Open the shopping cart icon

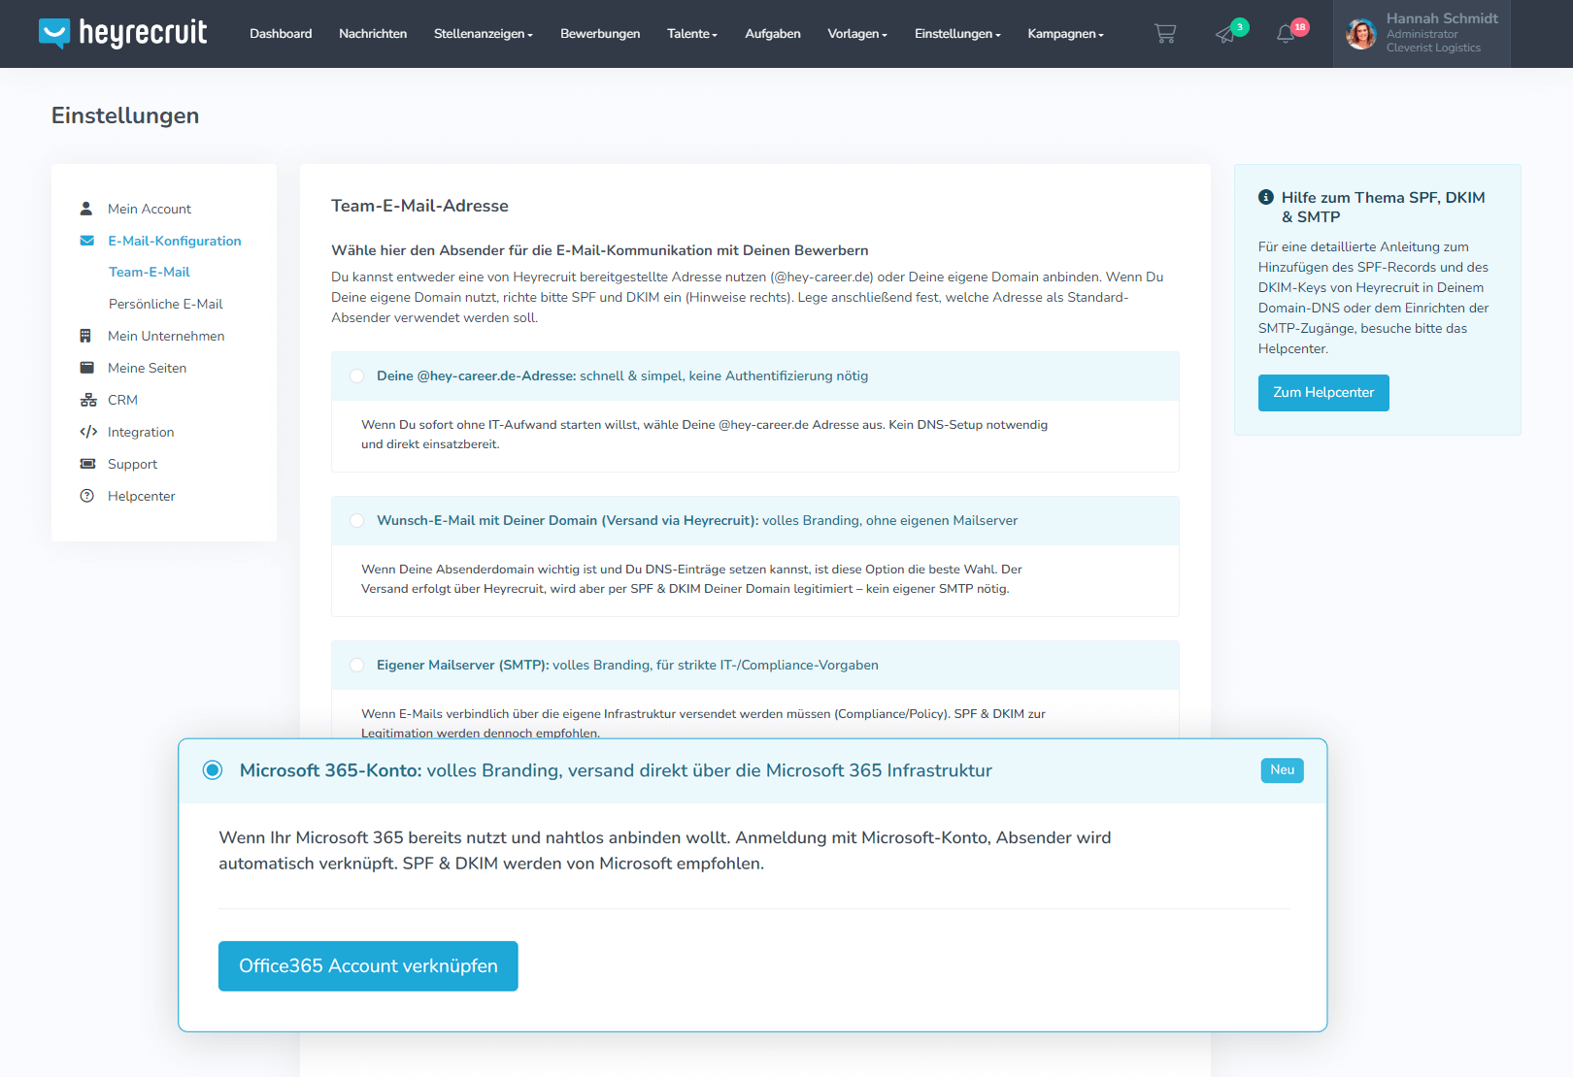(x=1164, y=34)
